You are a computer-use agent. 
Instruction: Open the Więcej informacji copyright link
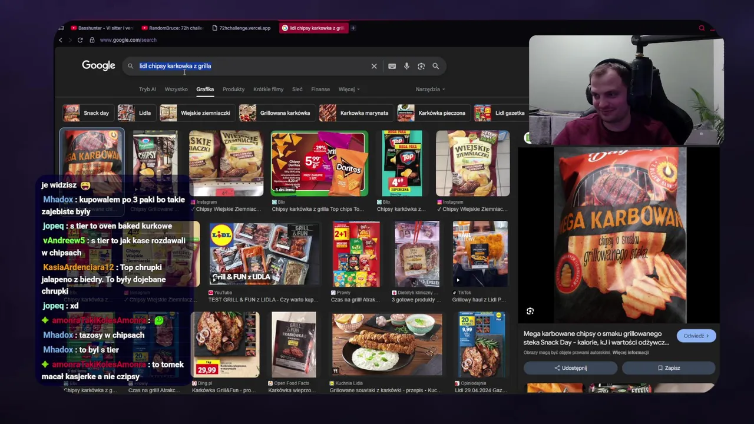point(630,353)
